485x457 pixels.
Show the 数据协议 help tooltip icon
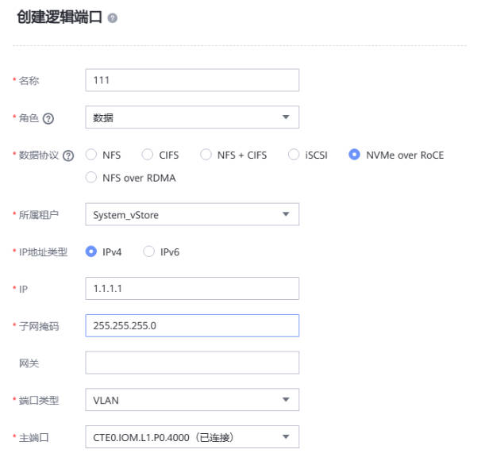[68, 156]
